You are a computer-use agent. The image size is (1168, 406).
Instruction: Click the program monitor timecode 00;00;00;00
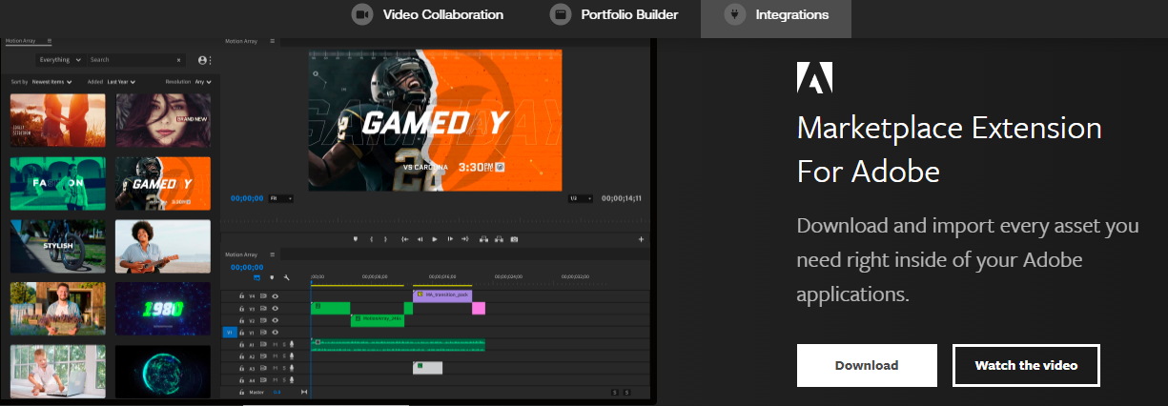(247, 198)
